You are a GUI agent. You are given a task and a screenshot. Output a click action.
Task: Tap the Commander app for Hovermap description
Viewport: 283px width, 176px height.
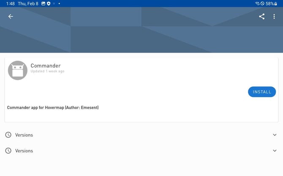click(x=53, y=107)
